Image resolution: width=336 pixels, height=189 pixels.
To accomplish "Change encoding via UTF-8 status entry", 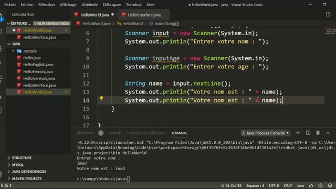I will 274,185.
